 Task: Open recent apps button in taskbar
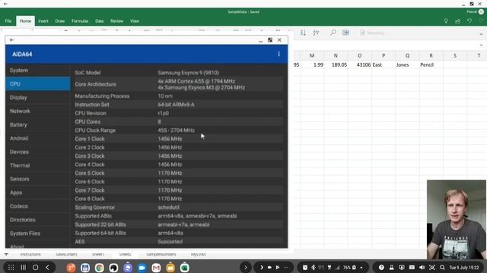click(24, 268)
